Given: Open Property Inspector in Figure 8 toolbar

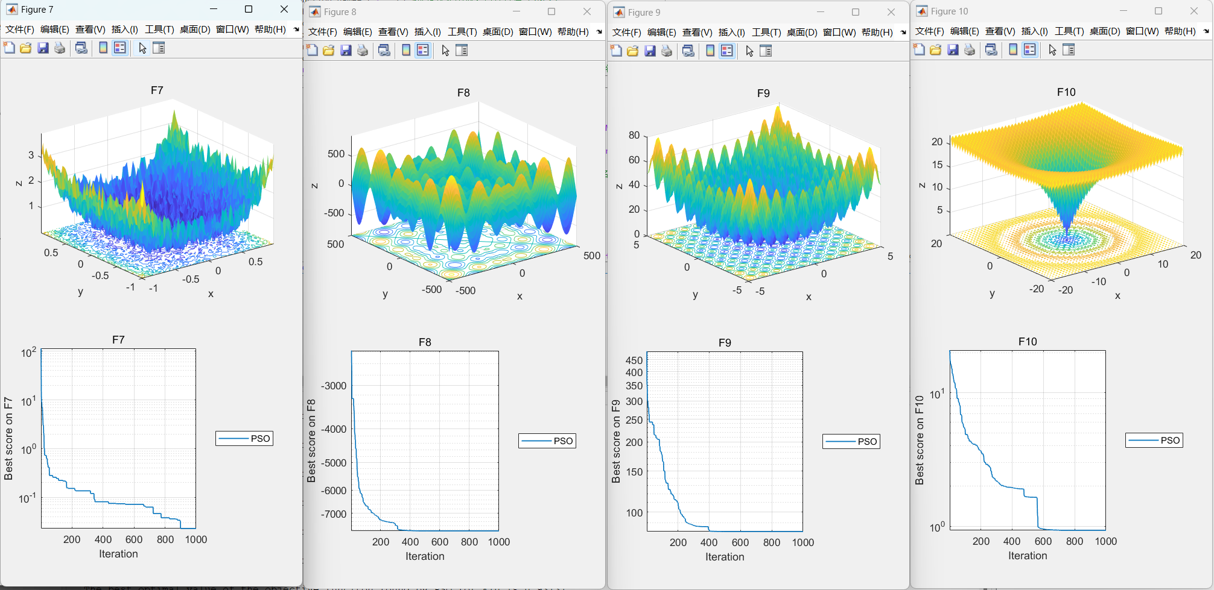Looking at the screenshot, I should pyautogui.click(x=462, y=51).
